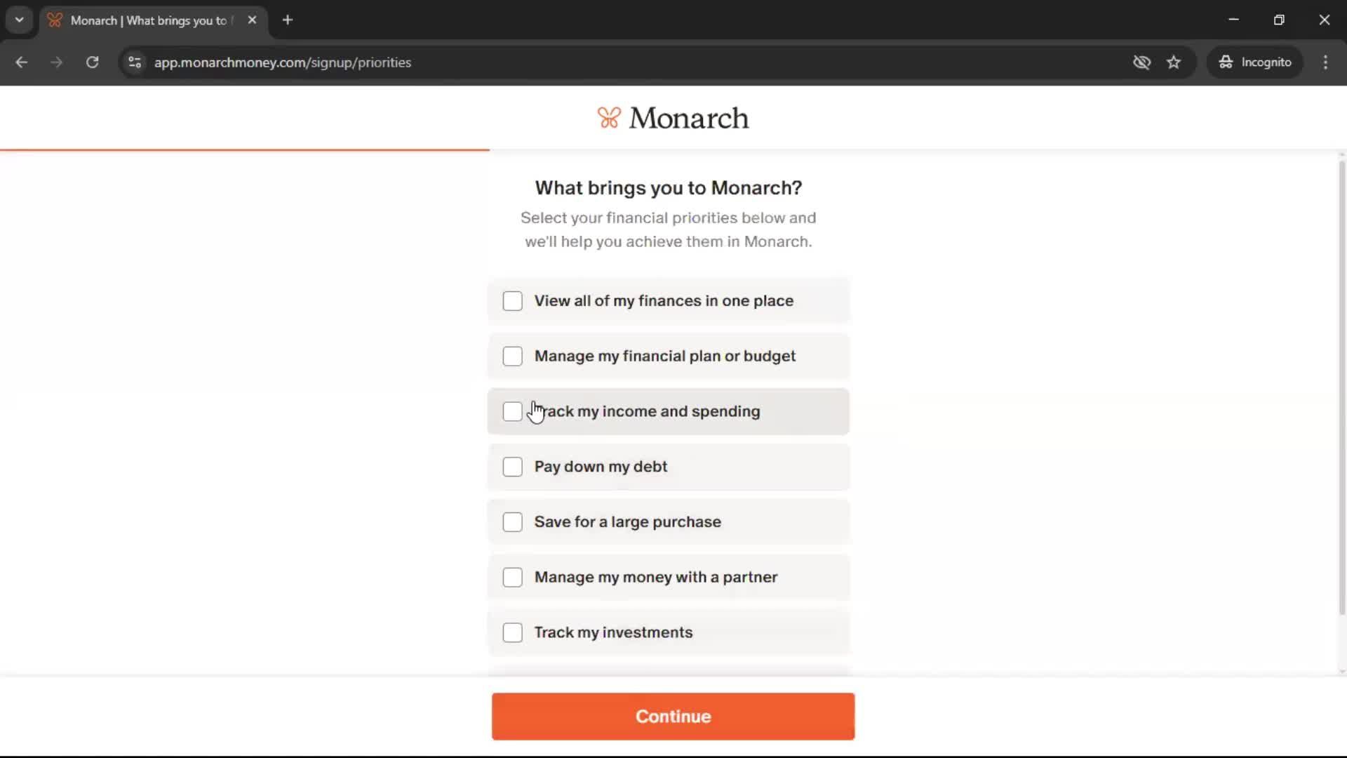
Task: Close the Monarch tab
Action: (253, 20)
